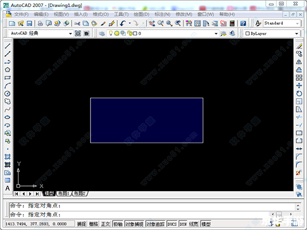Click the 模型 button in status bar
The image size is (307, 230).
[x=206, y=224]
